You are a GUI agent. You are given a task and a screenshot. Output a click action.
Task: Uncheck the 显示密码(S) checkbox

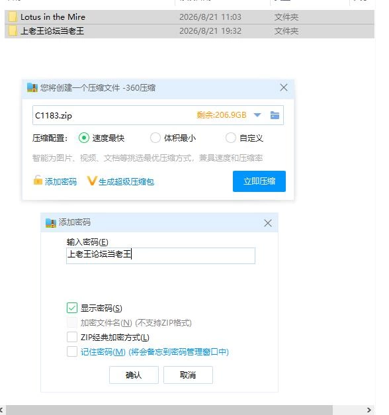pyautogui.click(x=72, y=308)
